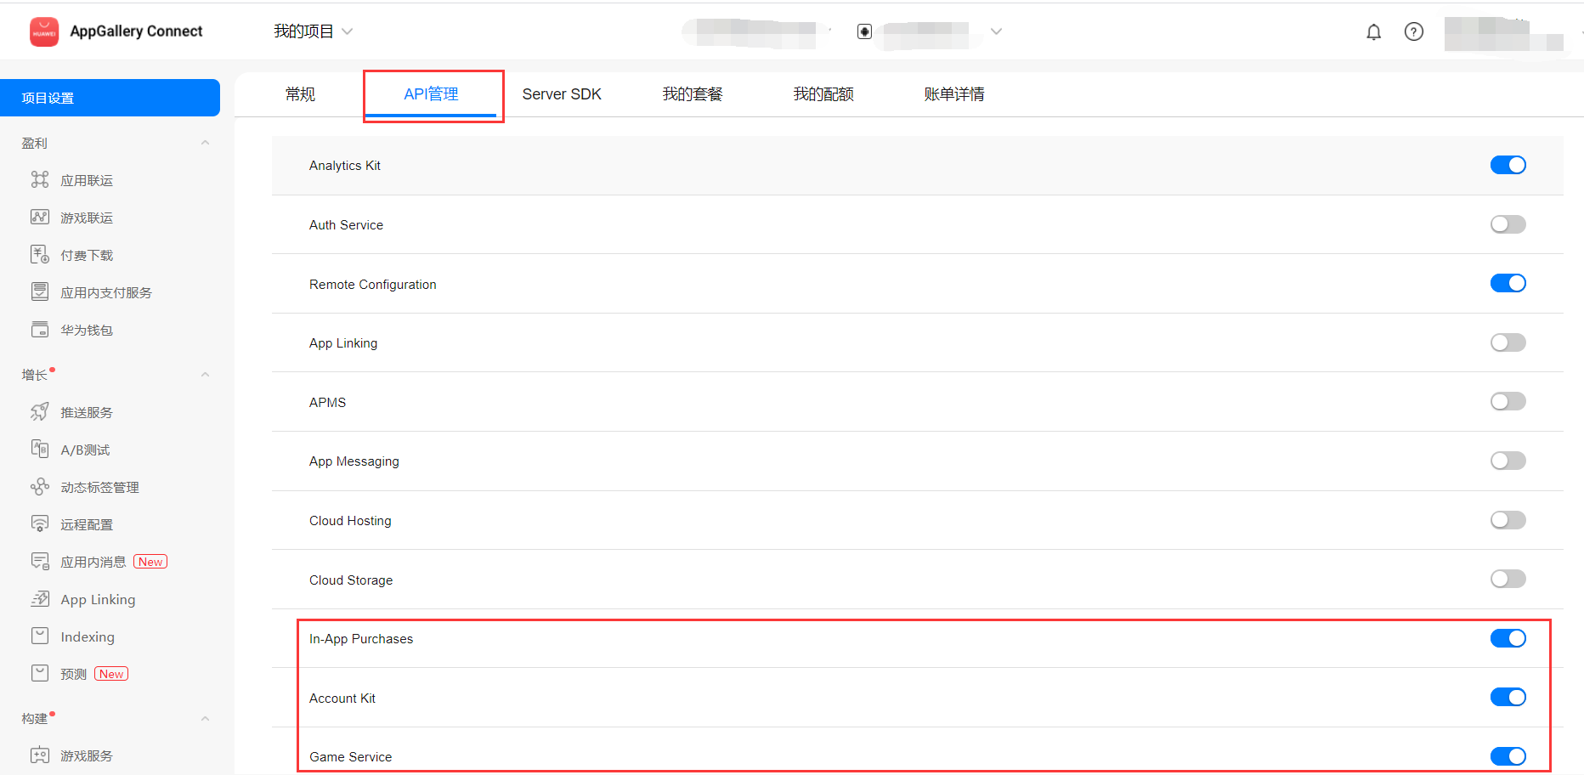Screen dimensions: 1584x775
Task: Click the Analytics Kit label
Action: (345, 166)
